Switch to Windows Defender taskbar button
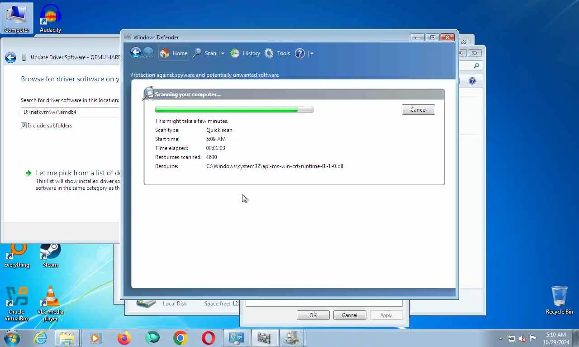579x347 pixels. [x=264, y=338]
